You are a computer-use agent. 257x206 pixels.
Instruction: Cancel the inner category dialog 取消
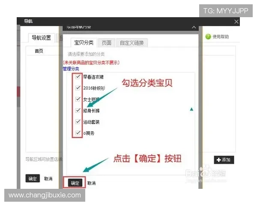pyautogui.click(x=92, y=183)
